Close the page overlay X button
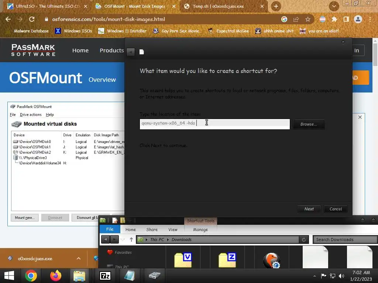 [360, 117]
